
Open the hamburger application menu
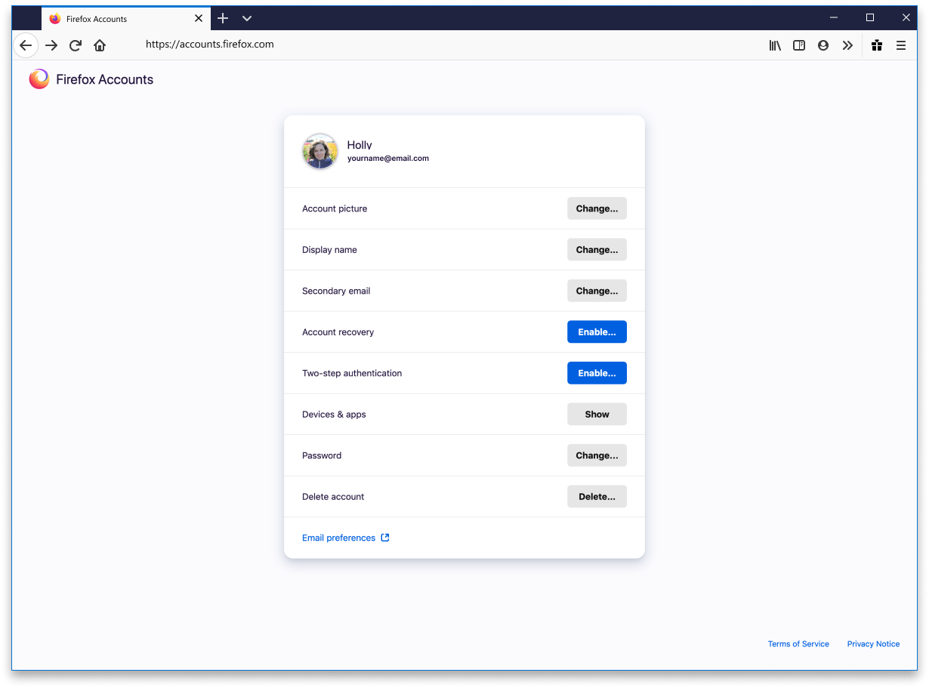coord(901,45)
